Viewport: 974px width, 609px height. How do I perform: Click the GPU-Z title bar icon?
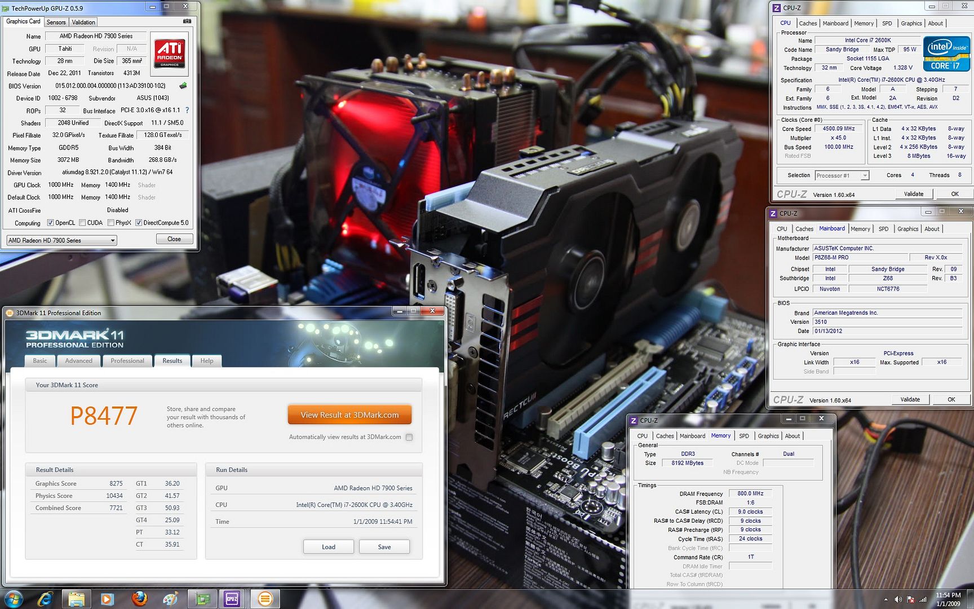6,8
